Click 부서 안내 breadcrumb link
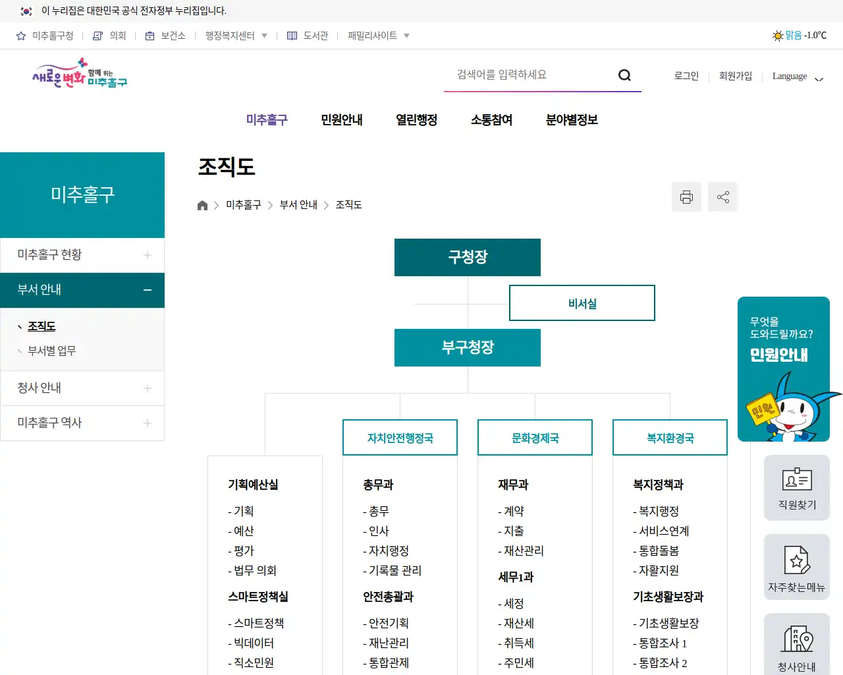843x675 pixels. 298,205
